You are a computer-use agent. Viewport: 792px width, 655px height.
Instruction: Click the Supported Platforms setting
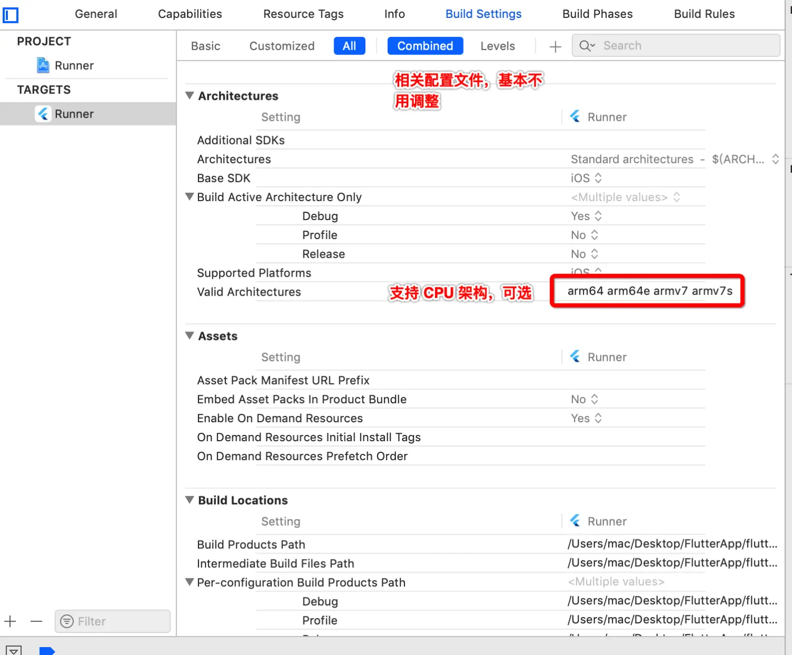point(254,273)
